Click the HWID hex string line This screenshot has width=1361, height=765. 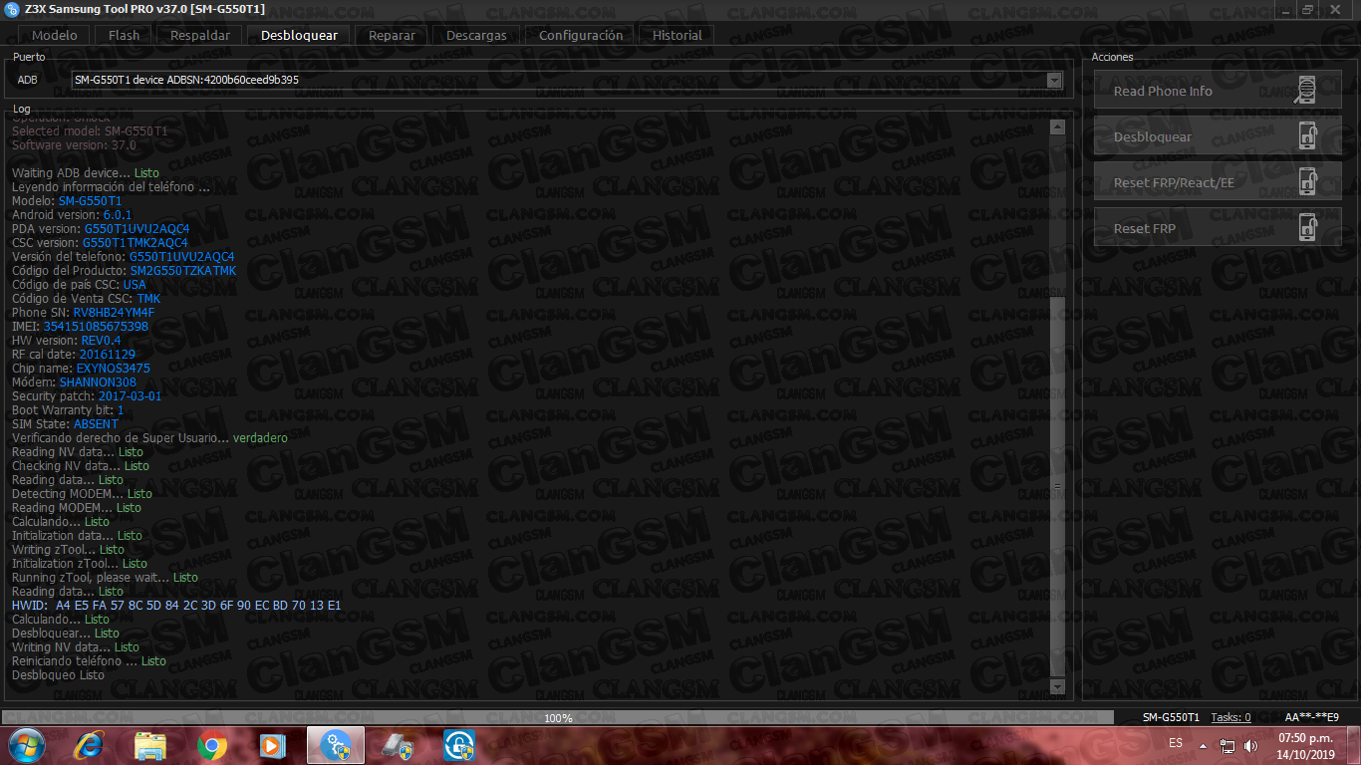click(x=176, y=606)
